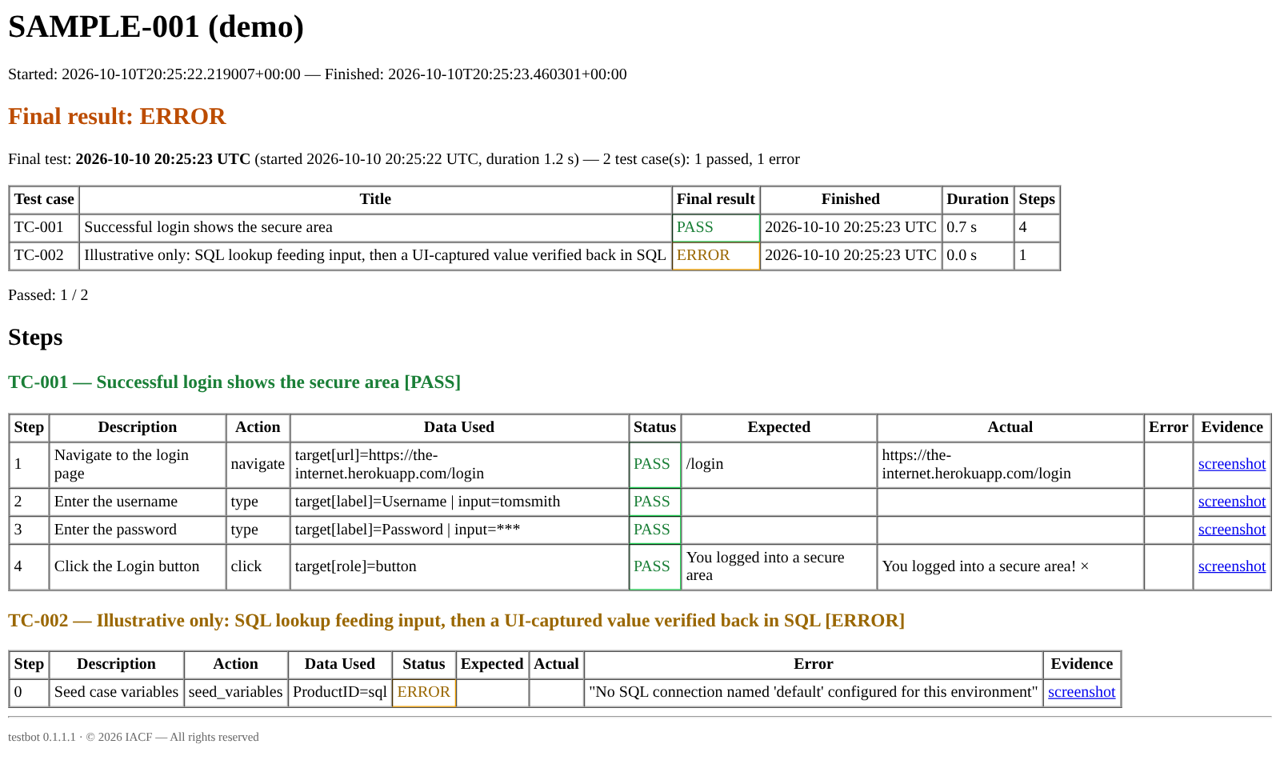The width and height of the screenshot is (1280, 760).
Task: Click the 'ProductID=sql' data cell
Action: point(340,692)
